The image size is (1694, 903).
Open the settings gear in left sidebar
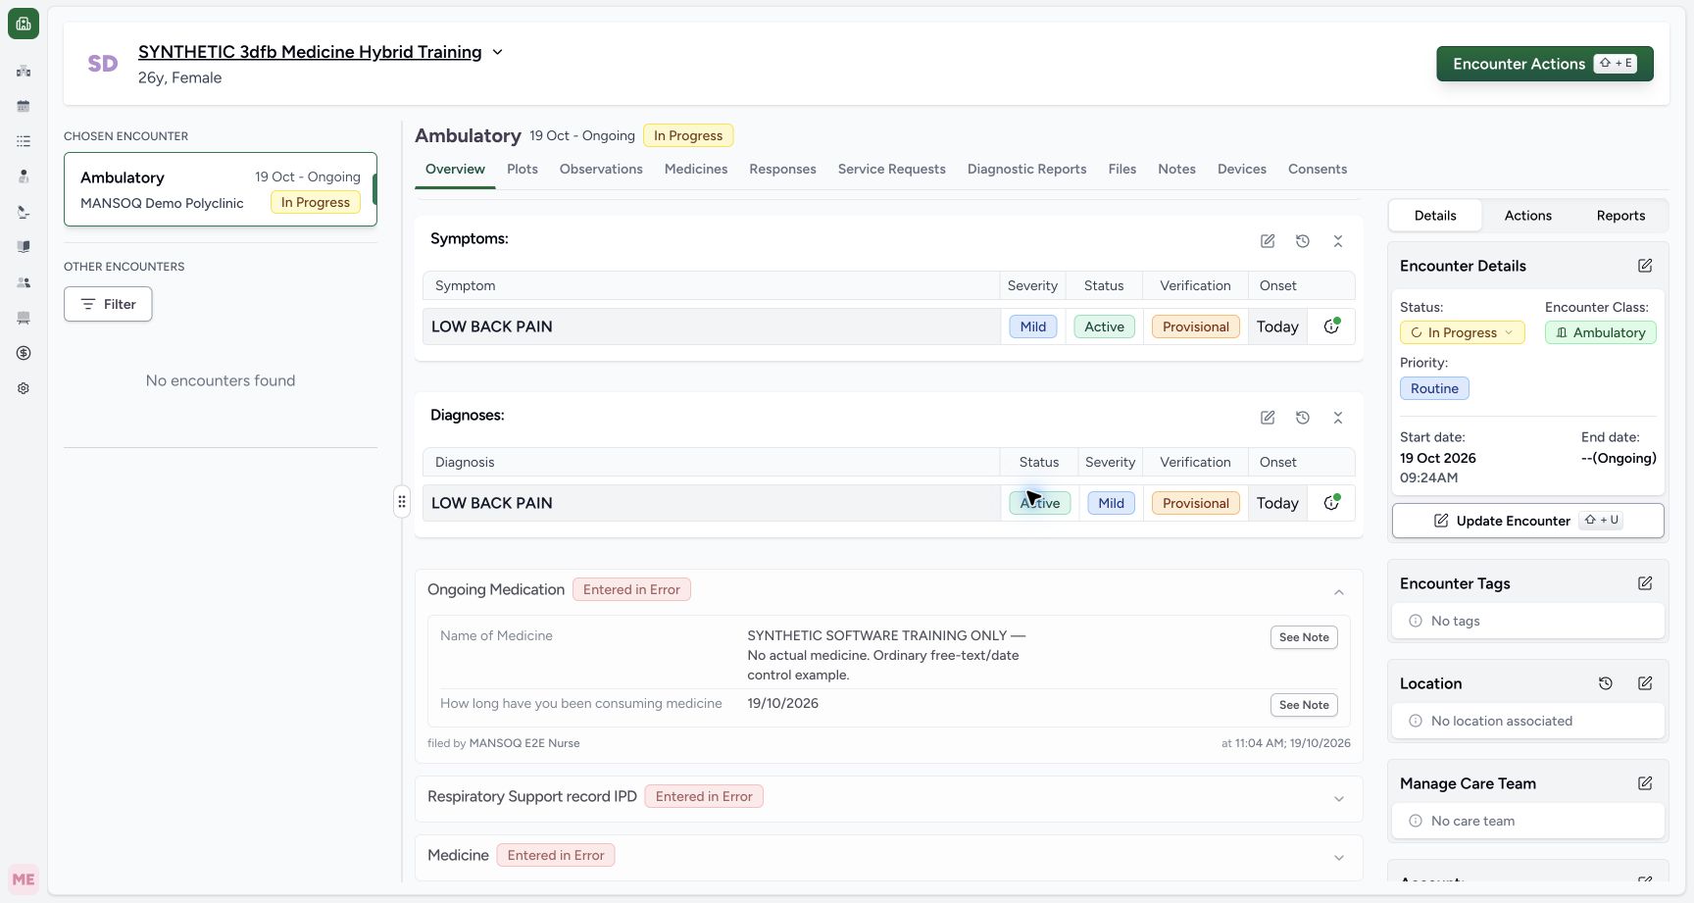click(24, 388)
